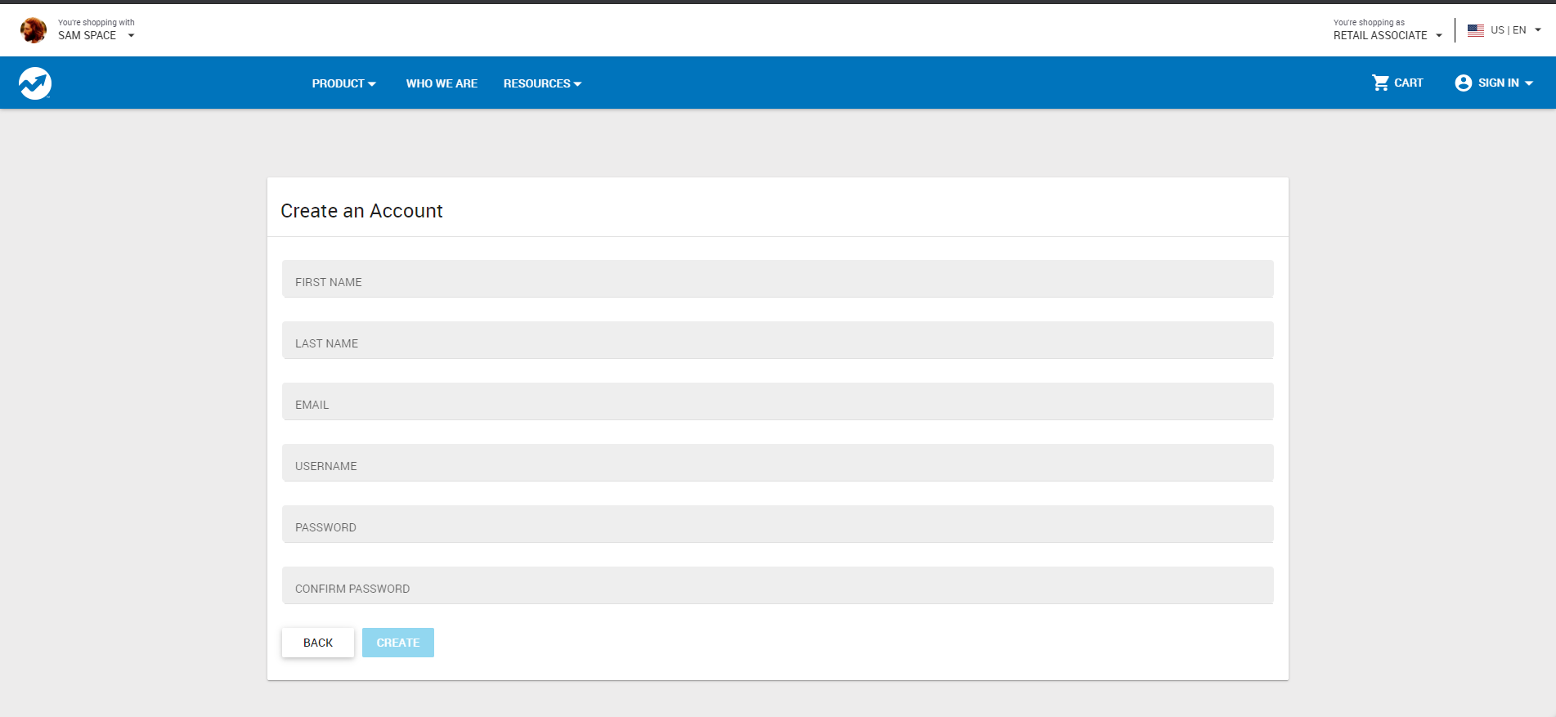The height and width of the screenshot is (717, 1556).
Task: Click Sam Space's profile avatar
Action: click(34, 30)
